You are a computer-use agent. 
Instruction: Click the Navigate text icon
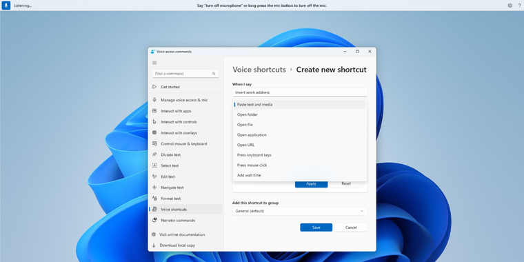[x=154, y=188]
